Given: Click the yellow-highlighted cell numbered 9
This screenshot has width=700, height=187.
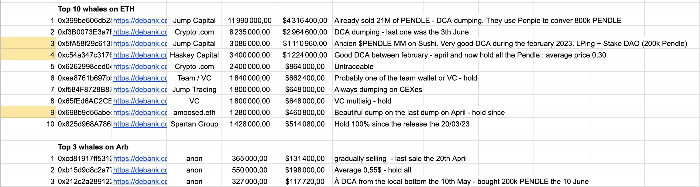Looking at the screenshot, I should coord(28,113).
